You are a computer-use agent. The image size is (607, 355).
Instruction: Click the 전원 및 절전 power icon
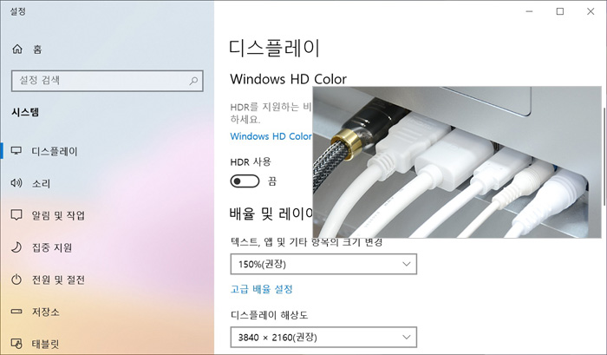[16, 279]
